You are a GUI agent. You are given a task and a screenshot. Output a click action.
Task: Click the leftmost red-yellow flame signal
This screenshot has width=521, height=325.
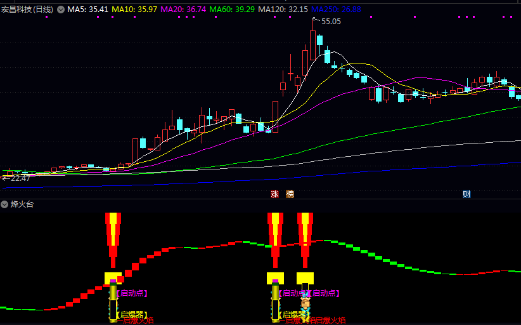[113, 240]
